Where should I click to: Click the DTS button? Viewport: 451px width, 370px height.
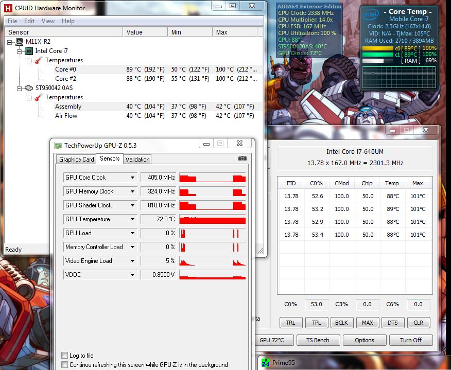click(393, 323)
